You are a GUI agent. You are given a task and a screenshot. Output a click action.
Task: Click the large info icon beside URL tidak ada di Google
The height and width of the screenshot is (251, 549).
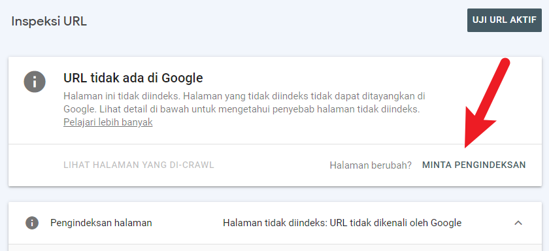[34, 82]
